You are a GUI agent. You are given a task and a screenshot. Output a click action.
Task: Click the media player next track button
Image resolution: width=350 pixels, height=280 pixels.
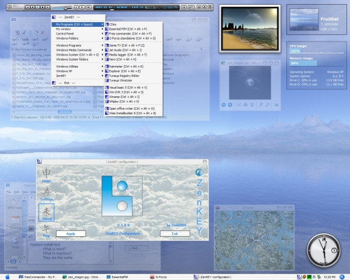[47, 7]
